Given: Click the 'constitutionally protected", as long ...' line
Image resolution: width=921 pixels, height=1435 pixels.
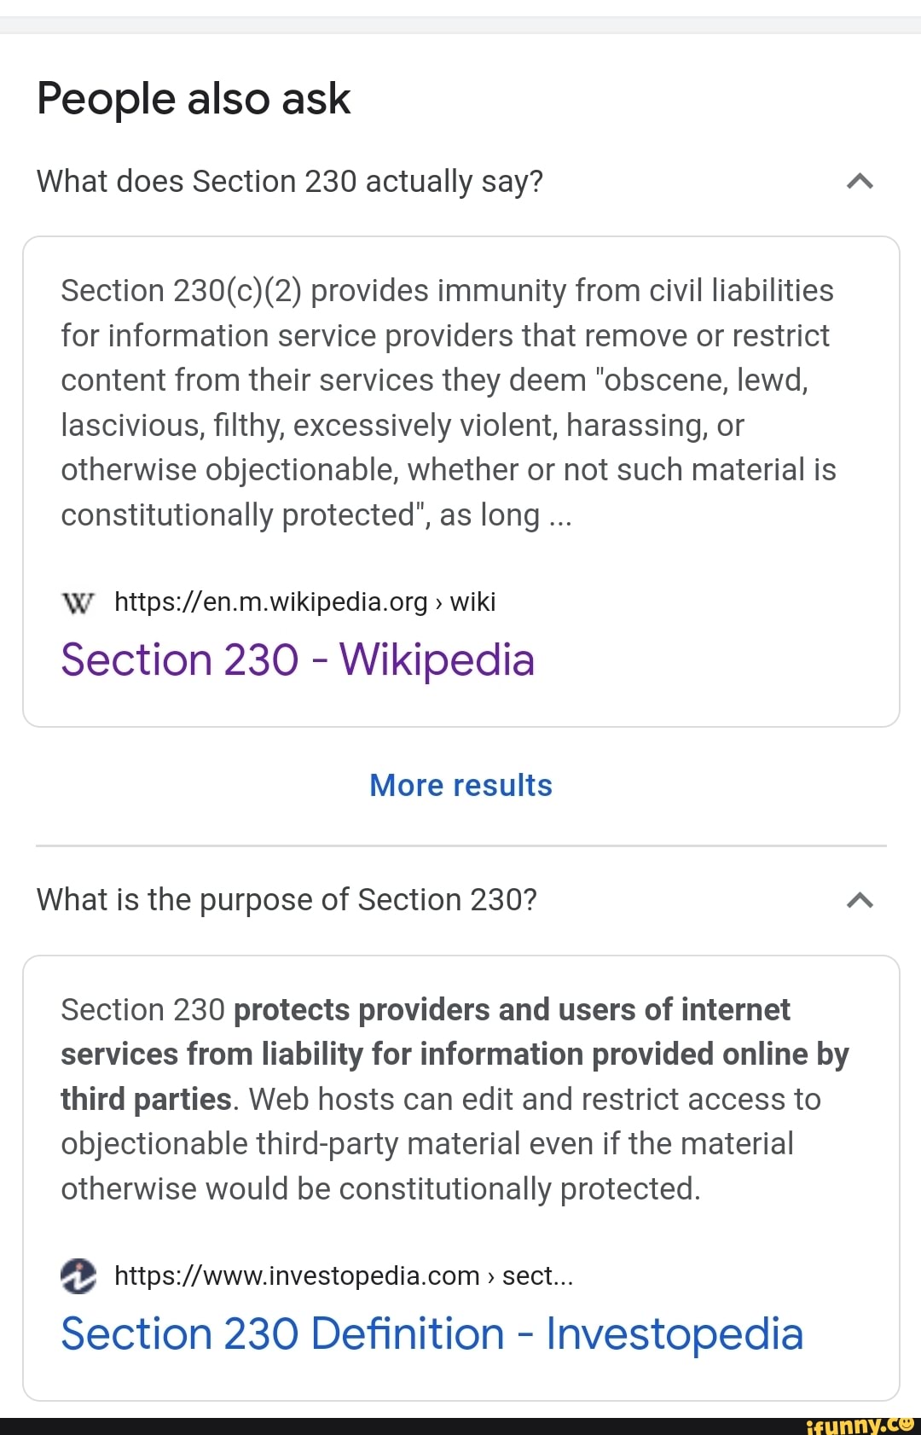Looking at the screenshot, I should click(x=316, y=515).
